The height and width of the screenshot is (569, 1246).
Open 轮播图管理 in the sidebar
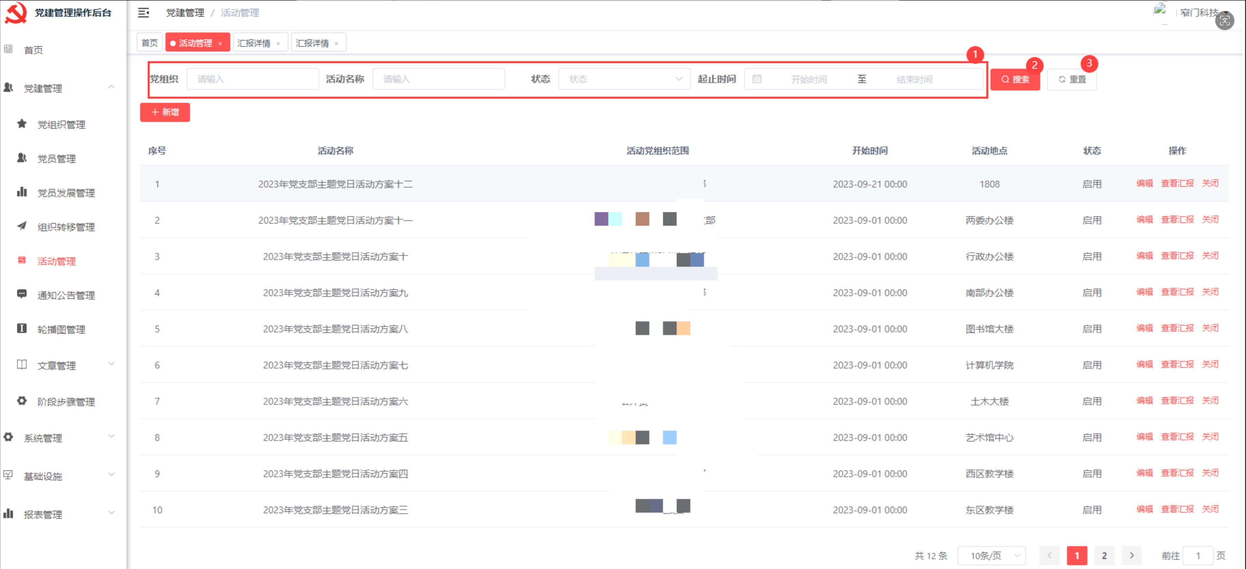[62, 329]
